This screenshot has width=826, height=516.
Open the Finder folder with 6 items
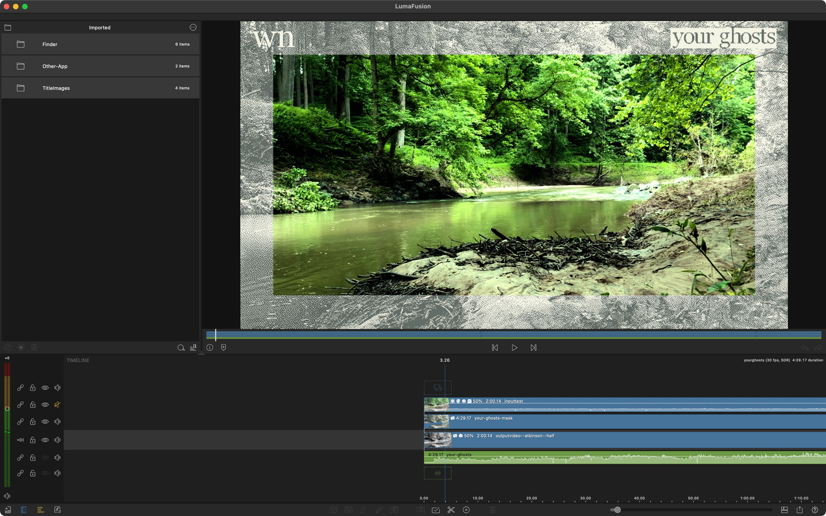[x=100, y=44]
